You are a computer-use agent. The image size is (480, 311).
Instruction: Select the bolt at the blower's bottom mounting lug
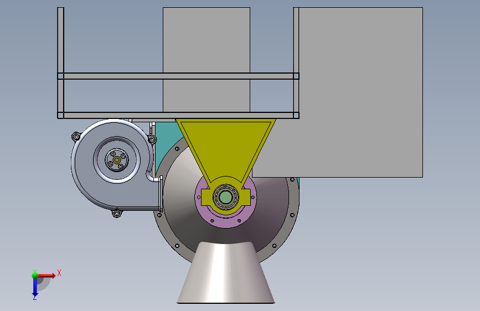[x=116, y=213]
